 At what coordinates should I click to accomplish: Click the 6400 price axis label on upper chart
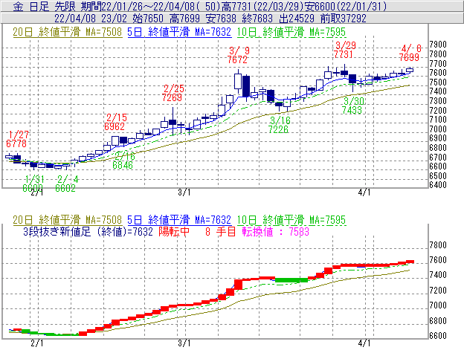point(438,185)
